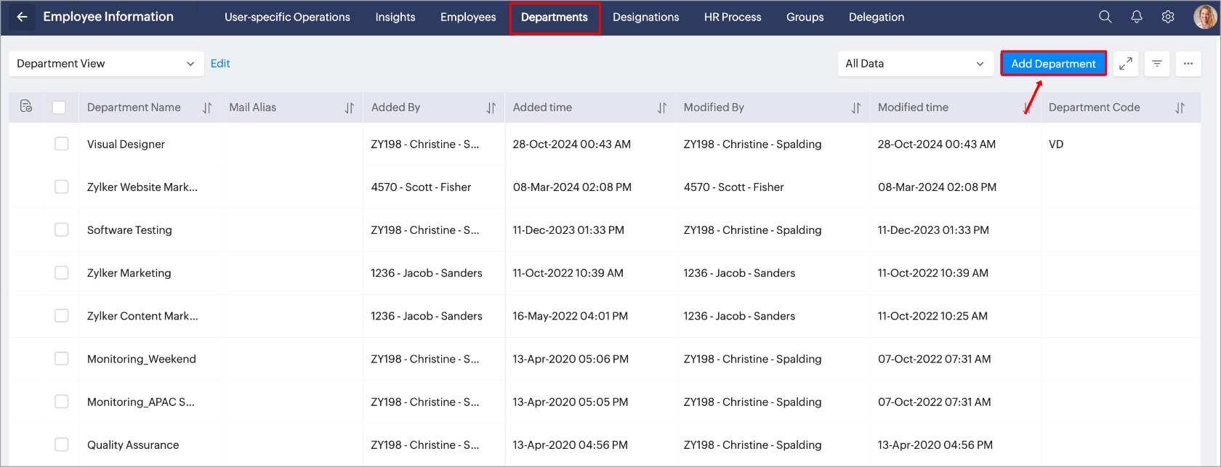This screenshot has height=467, width=1221.
Task: Toggle the select-all checkbox in header
Action: 59,107
